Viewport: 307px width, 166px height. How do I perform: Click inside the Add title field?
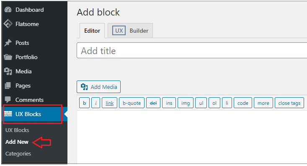pyautogui.click(x=192, y=50)
